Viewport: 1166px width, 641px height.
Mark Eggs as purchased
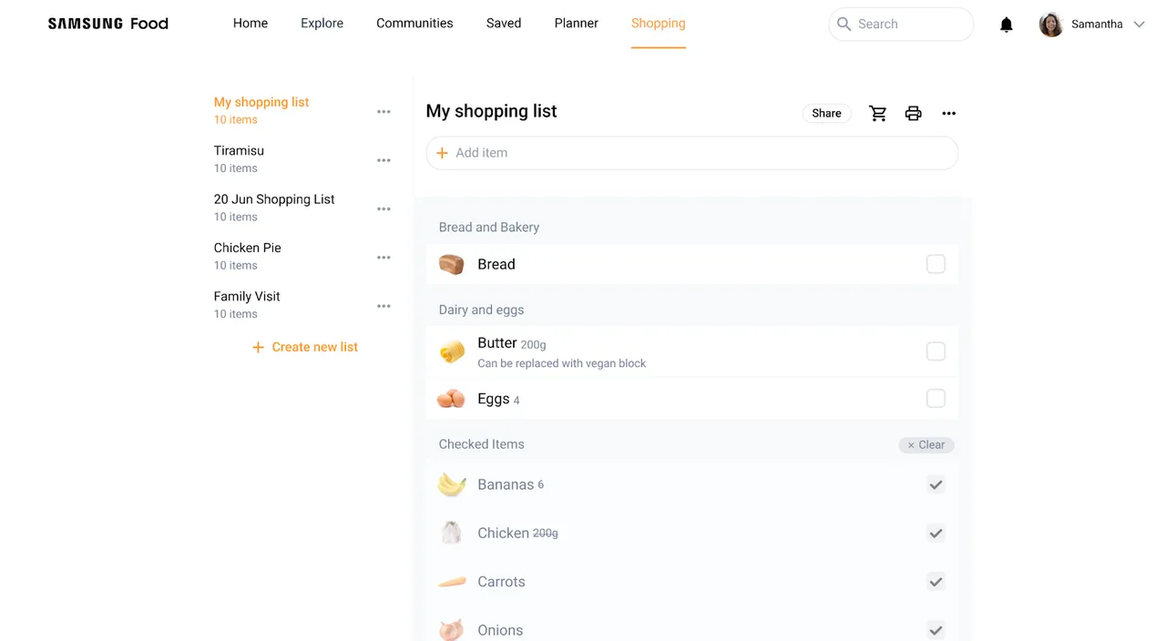pyautogui.click(x=936, y=399)
